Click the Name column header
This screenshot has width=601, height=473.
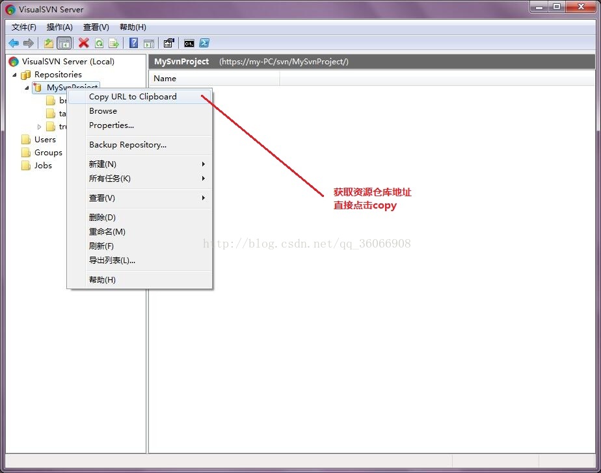pos(214,79)
